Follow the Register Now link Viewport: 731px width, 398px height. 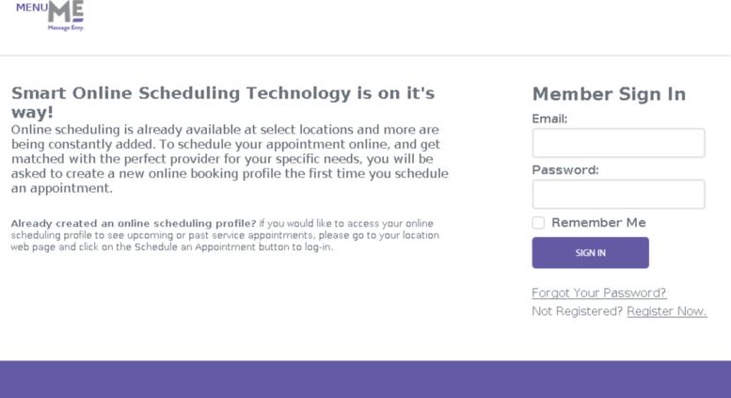pos(666,311)
